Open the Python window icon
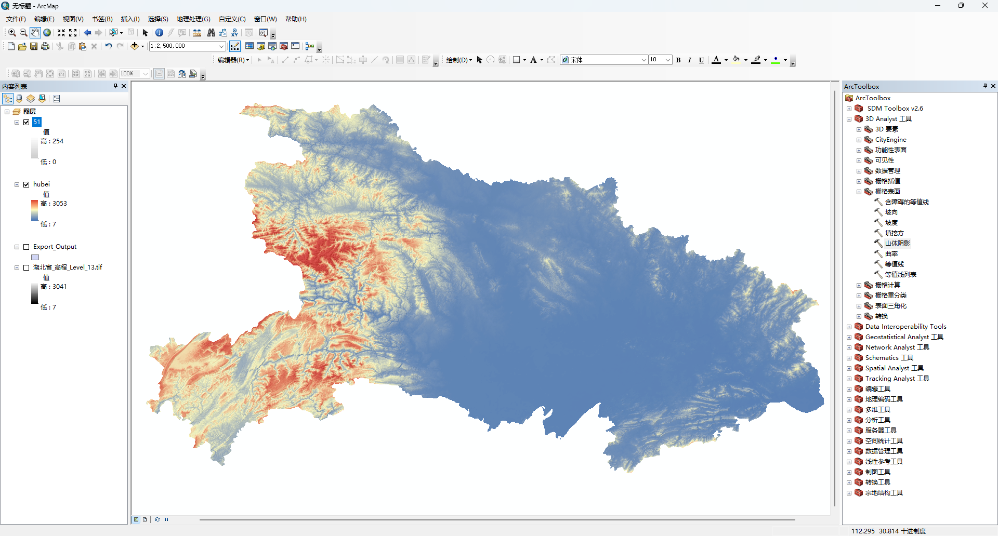998x536 pixels. pos(295,46)
